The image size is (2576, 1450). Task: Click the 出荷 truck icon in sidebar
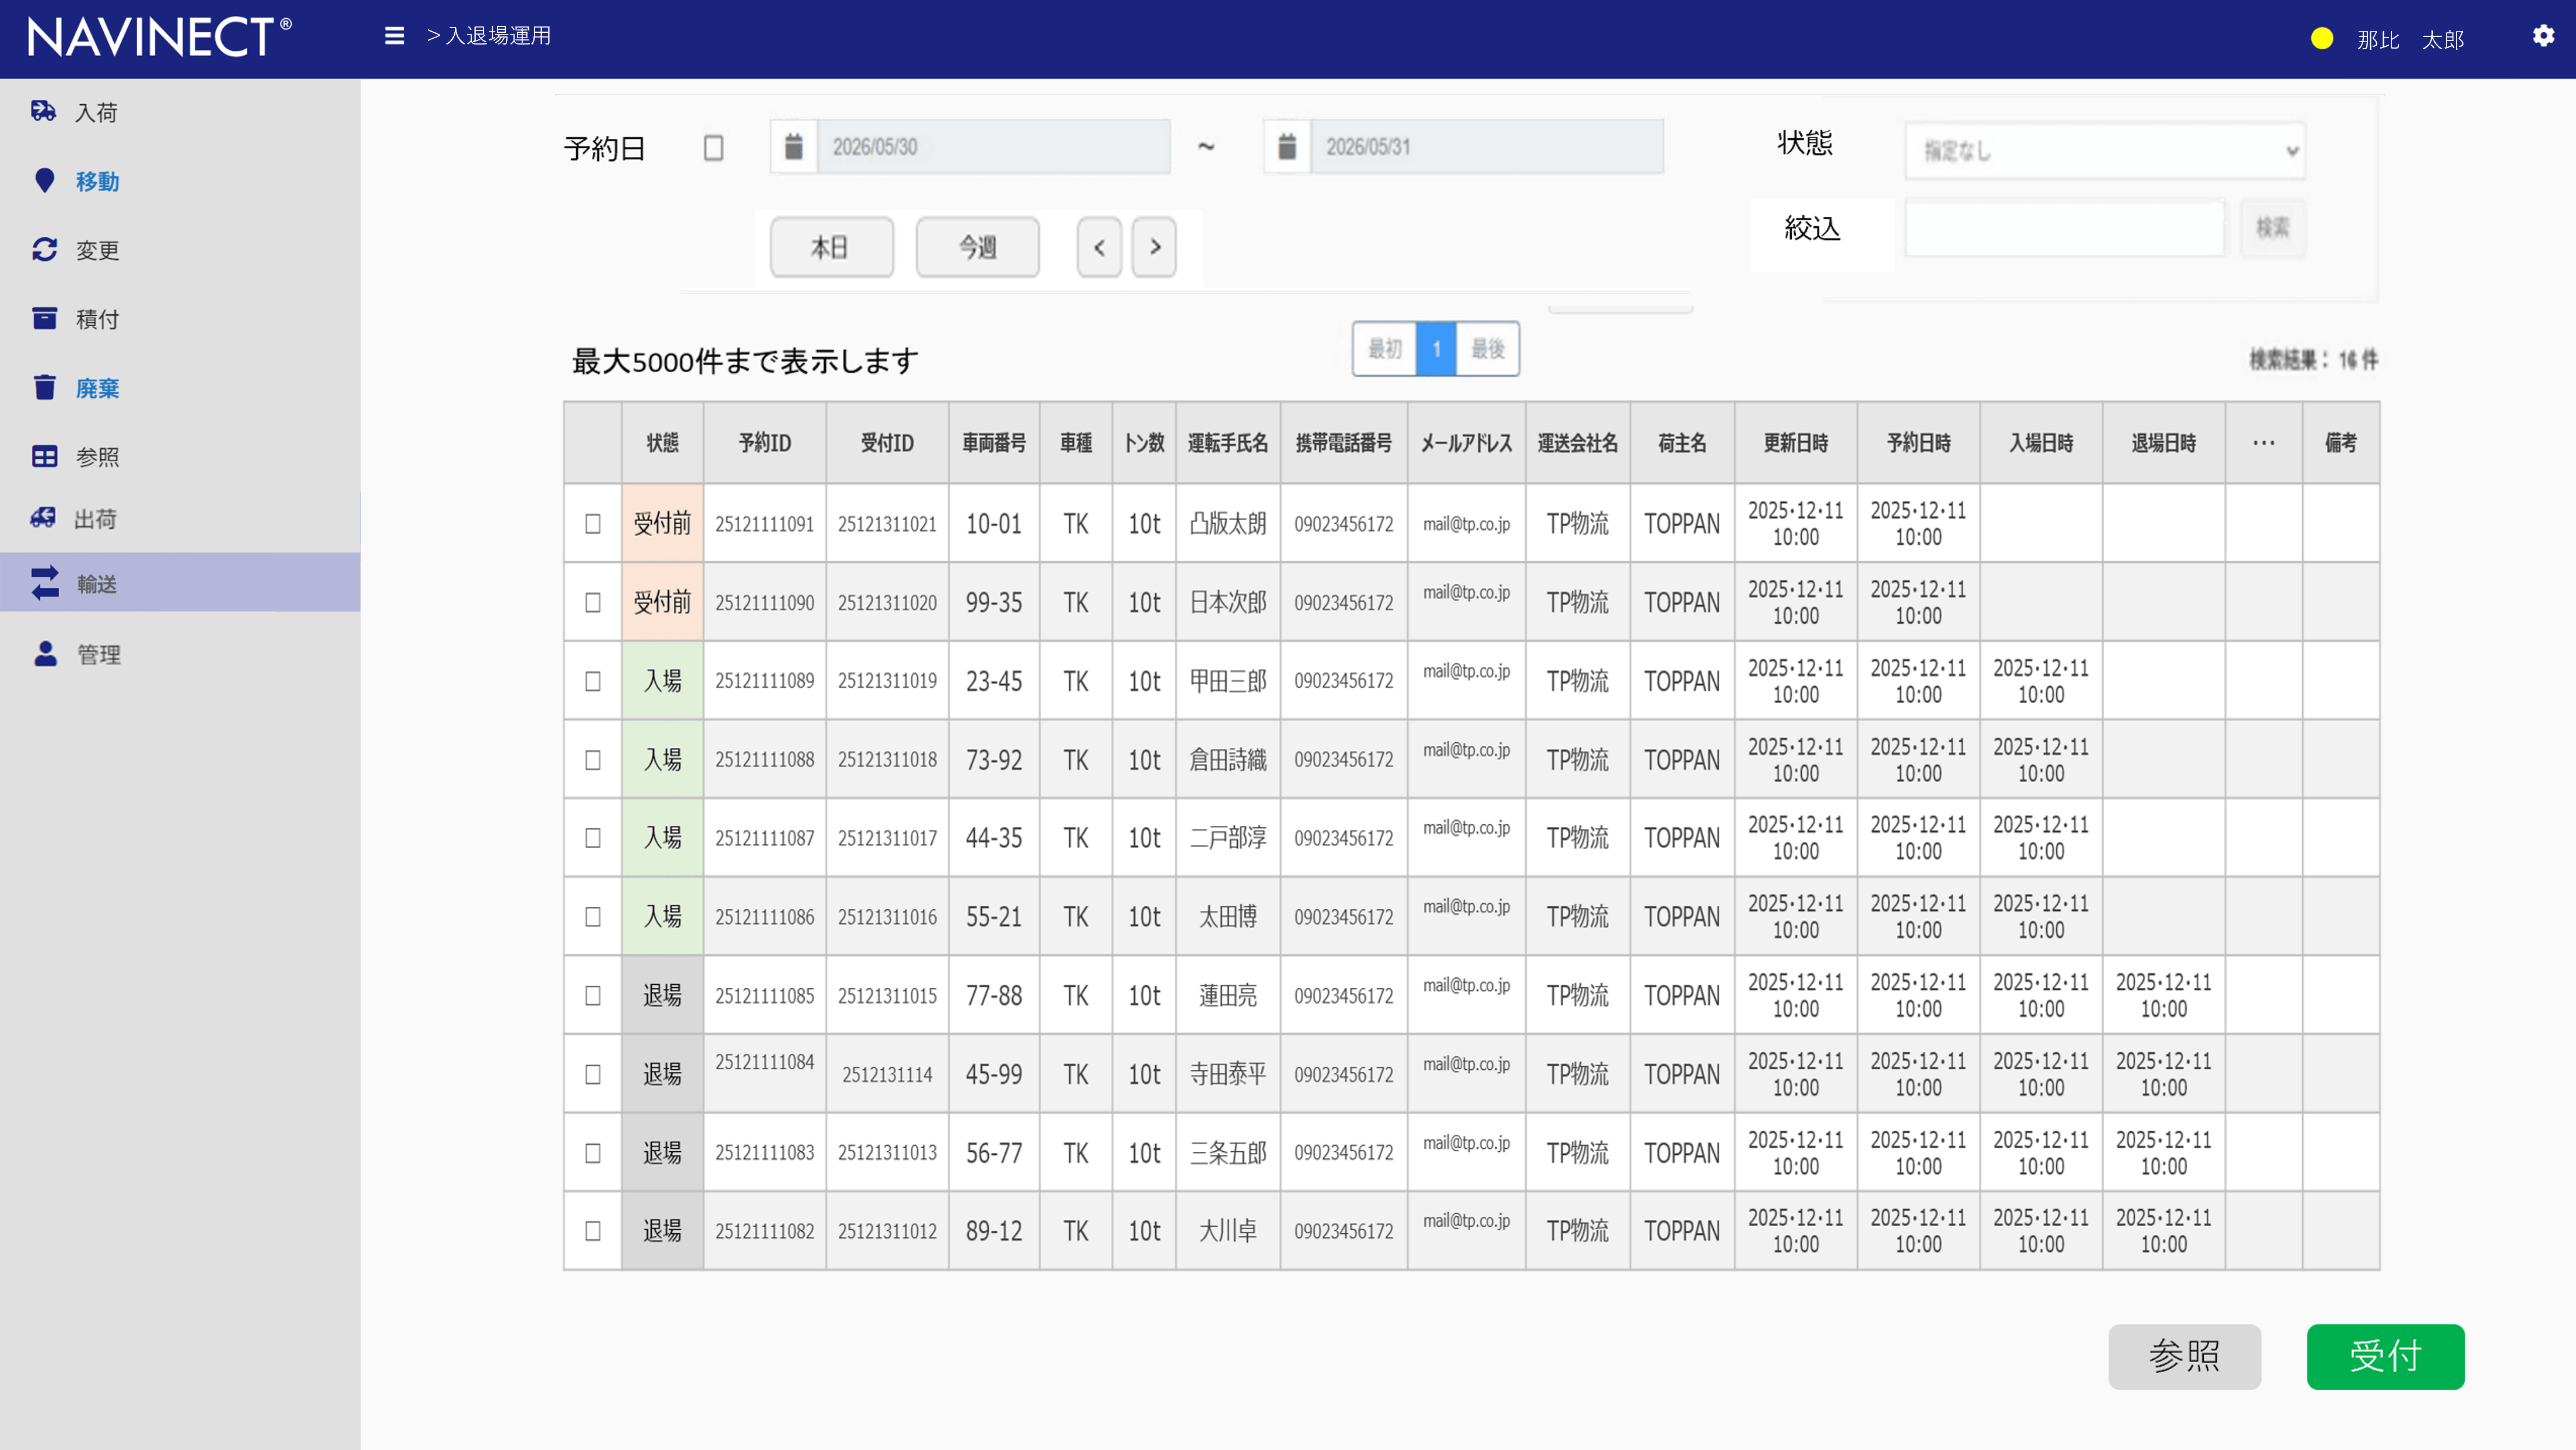pyautogui.click(x=43, y=518)
